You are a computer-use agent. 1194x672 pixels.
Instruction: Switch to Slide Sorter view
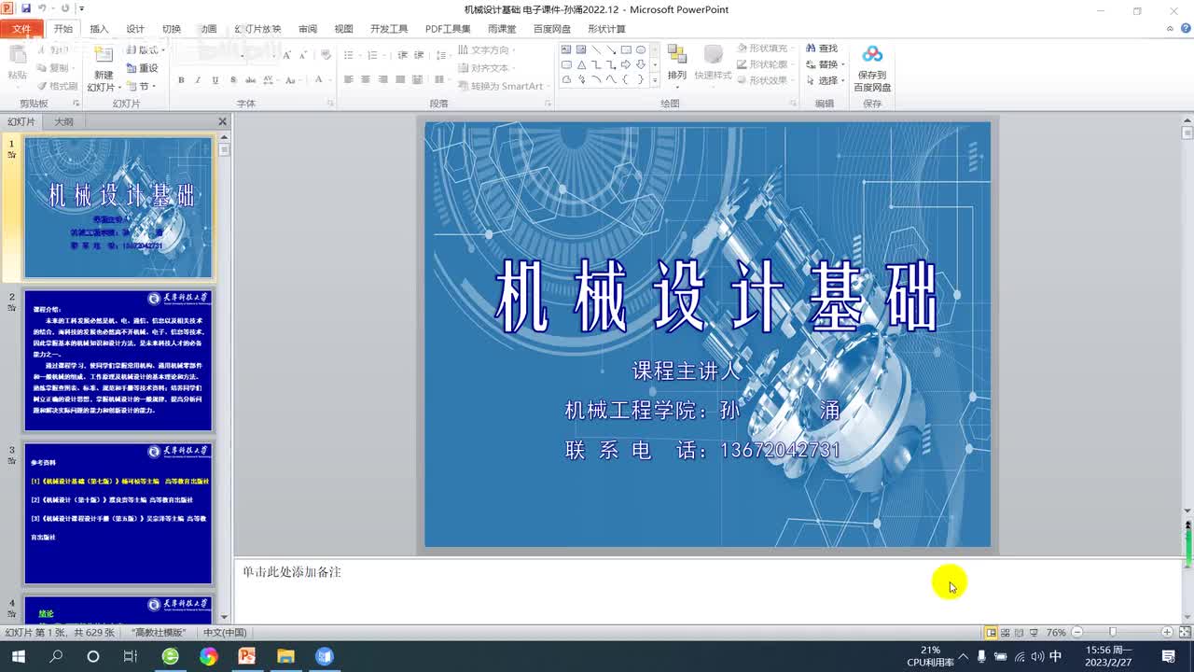point(1005,633)
